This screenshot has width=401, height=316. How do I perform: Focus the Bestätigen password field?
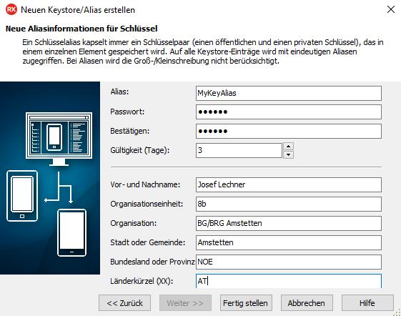pyautogui.click(x=289, y=131)
